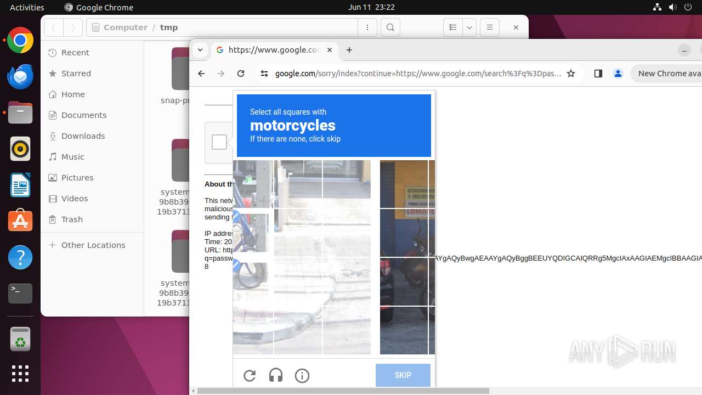Open captcha help information icon
The image size is (702, 395).
(302, 375)
